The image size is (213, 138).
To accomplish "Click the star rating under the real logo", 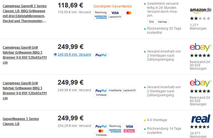I will click(200, 127).
